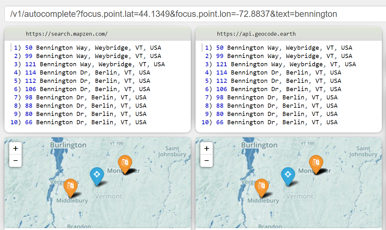Image resolution: width=386 pixels, height=230 pixels.
Task: Click the https://search.mapzen.com/ panel header
Action: 67,33
